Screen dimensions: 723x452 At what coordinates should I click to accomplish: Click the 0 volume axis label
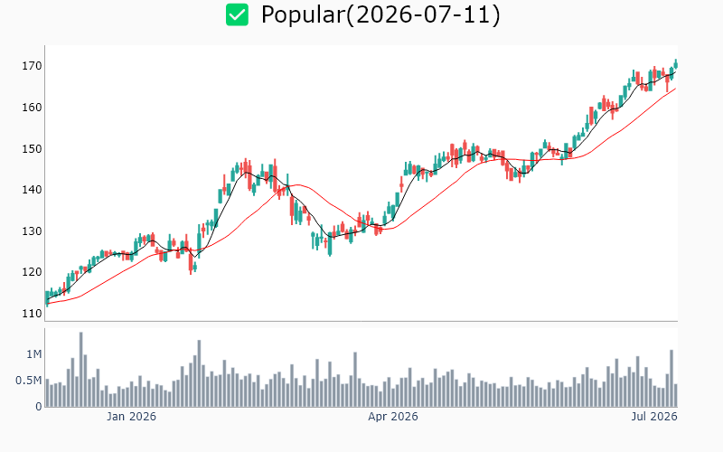point(39,407)
